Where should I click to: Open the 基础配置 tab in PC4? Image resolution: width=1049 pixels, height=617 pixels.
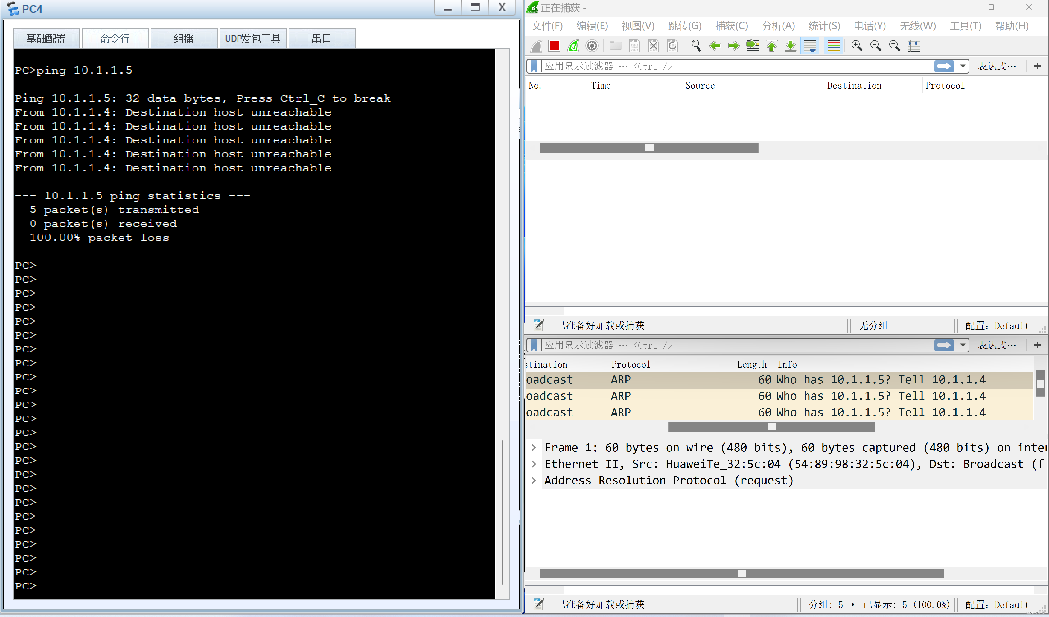coord(46,39)
